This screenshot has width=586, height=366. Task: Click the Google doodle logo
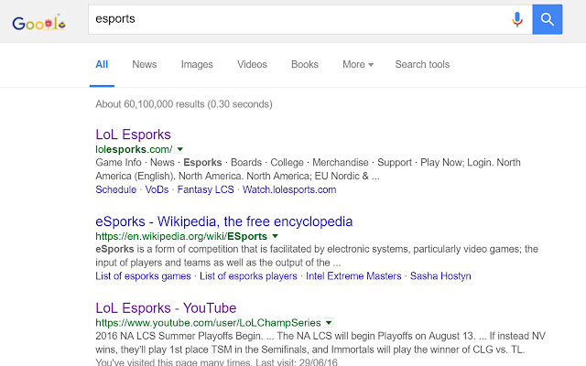pyautogui.click(x=38, y=20)
